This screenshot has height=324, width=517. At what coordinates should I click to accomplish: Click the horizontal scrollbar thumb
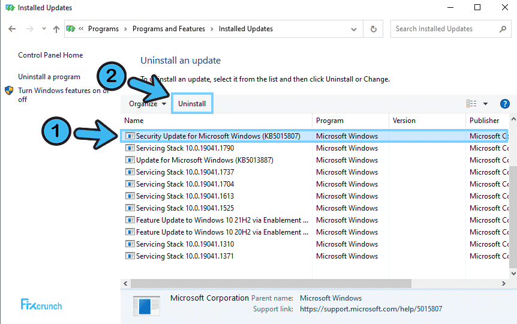point(271,283)
